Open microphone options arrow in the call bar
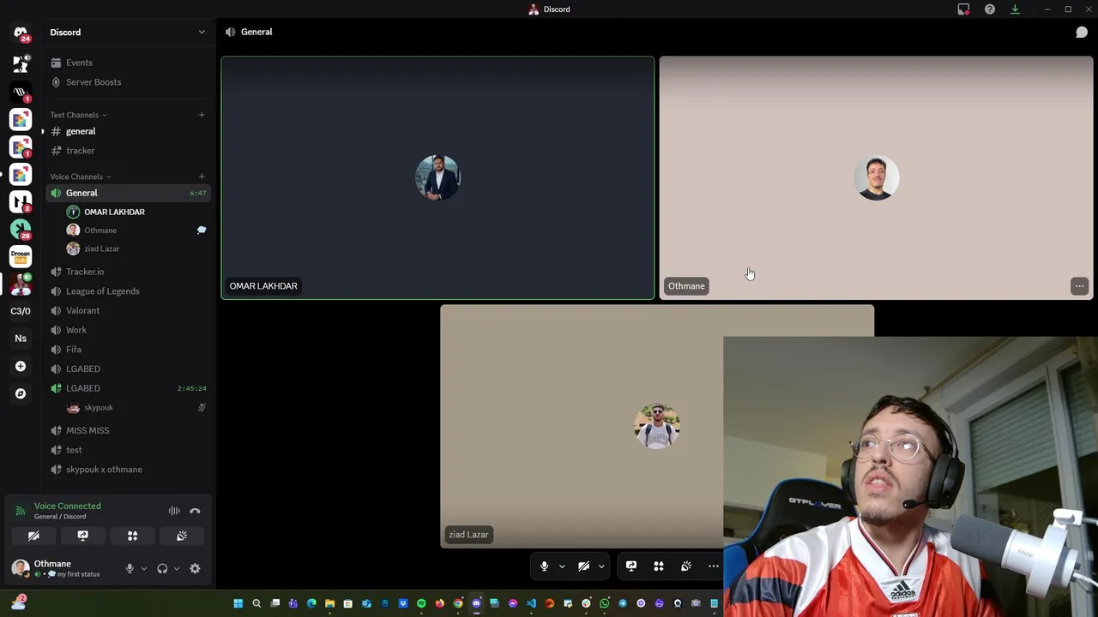This screenshot has height=617, width=1098. click(x=562, y=566)
